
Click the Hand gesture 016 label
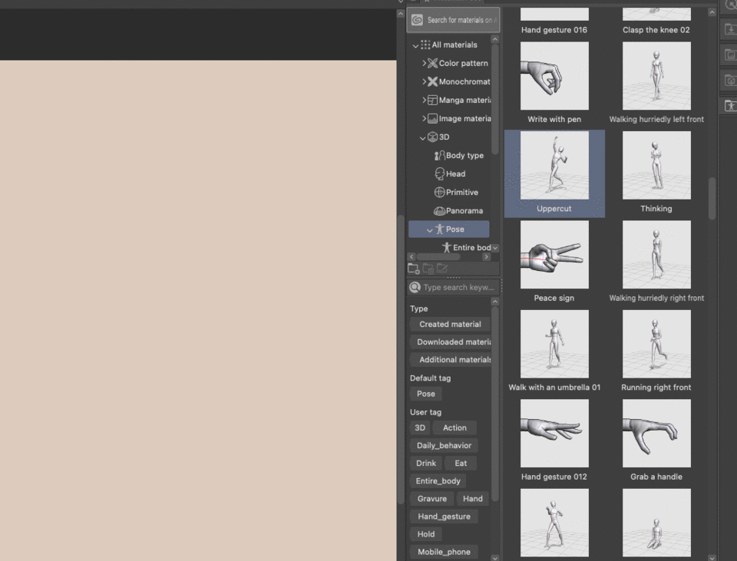point(554,30)
